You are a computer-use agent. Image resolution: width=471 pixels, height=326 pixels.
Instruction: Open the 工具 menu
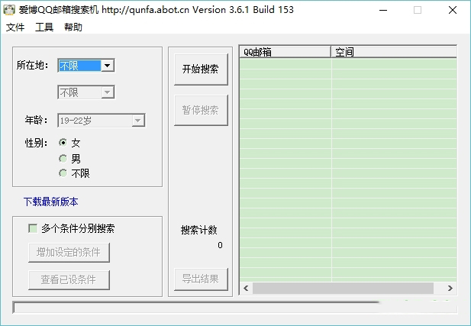pos(44,27)
